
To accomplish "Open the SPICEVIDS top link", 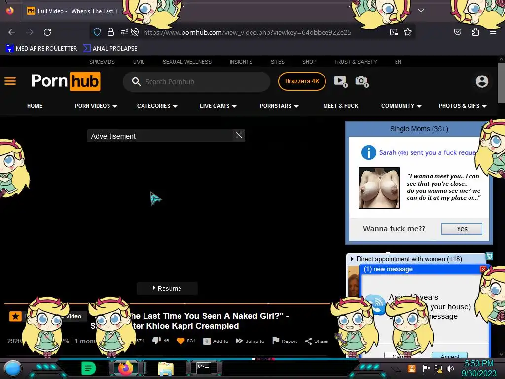I will pos(102,62).
